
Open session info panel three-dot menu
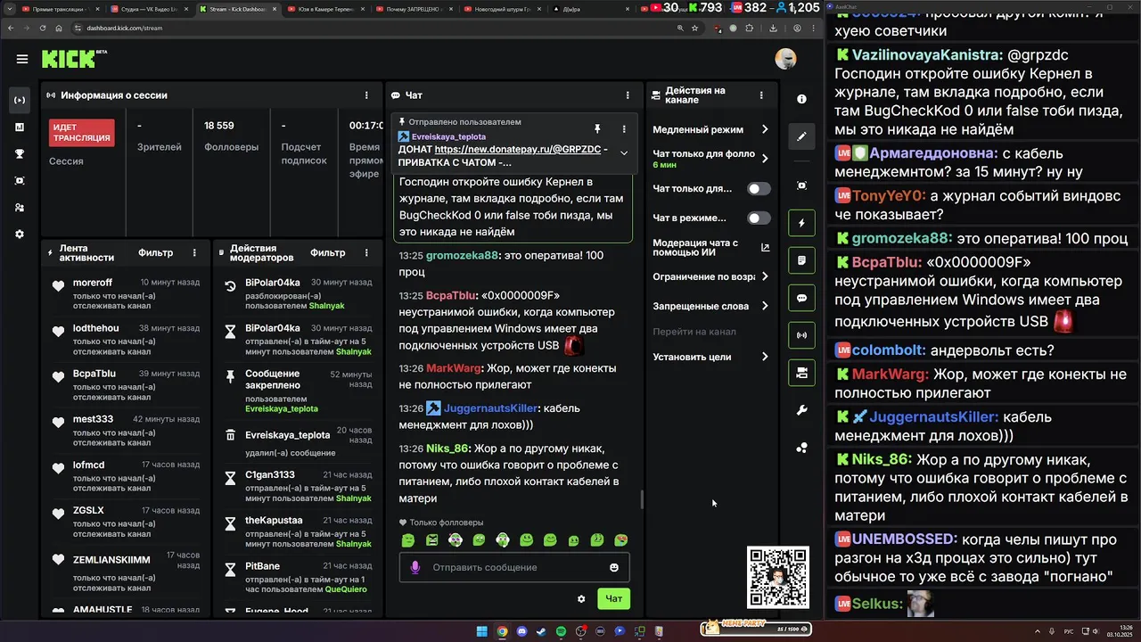[x=366, y=95]
